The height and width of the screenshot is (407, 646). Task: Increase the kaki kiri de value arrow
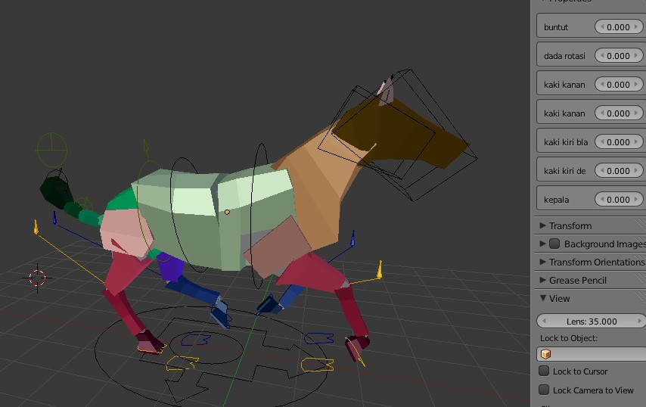[x=635, y=171]
